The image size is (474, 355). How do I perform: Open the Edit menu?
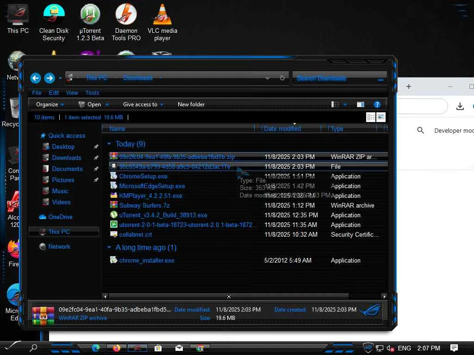pyautogui.click(x=54, y=92)
